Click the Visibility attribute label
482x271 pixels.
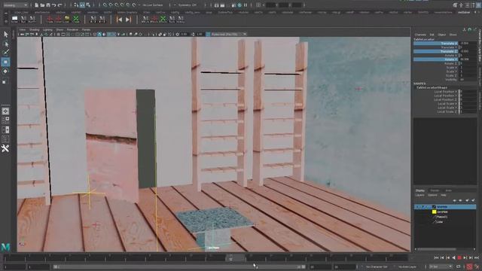coord(451,80)
